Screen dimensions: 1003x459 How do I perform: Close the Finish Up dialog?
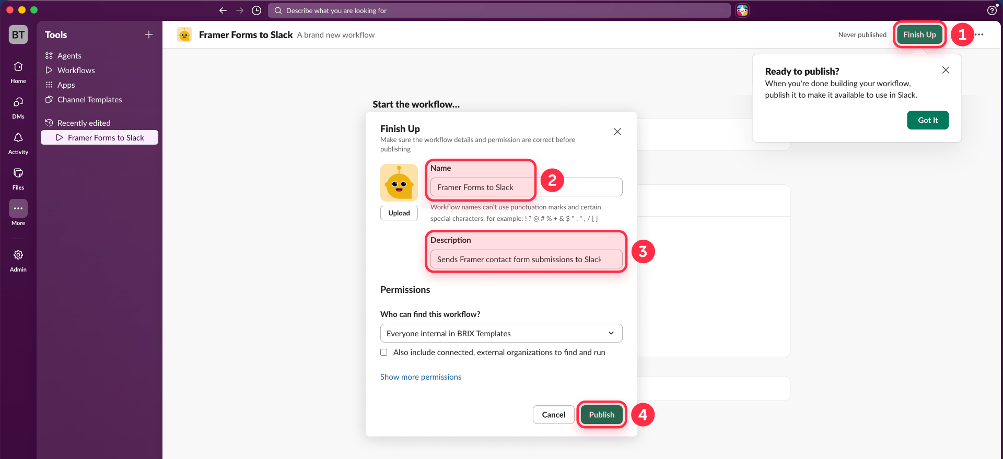tap(617, 132)
